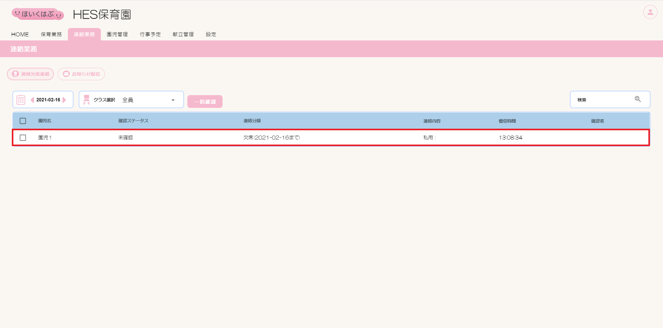This screenshot has width=663, height=328.
Task: Click the 着信時間 column header
Action: pyautogui.click(x=507, y=121)
